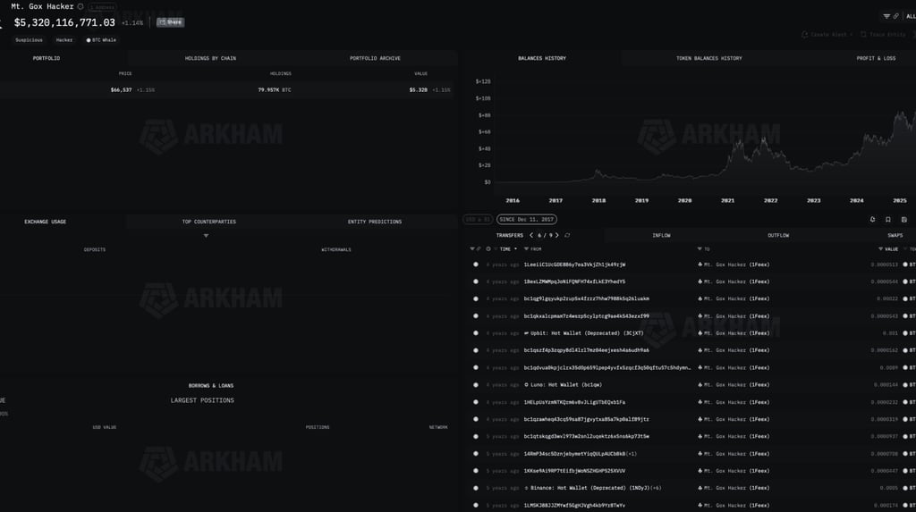This screenshot has width=916, height=512.
Task: Click sender address starting bc1qzawheq43cq59
Action: [x=587, y=419]
